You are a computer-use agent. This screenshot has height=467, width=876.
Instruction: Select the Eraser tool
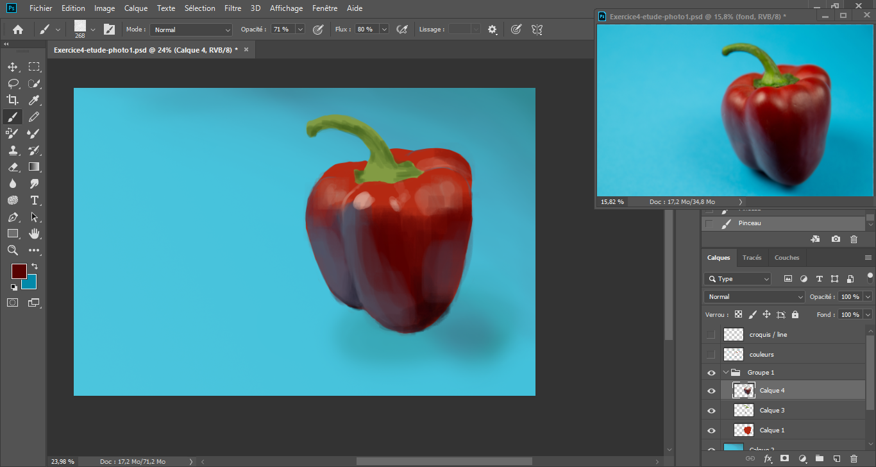12,167
